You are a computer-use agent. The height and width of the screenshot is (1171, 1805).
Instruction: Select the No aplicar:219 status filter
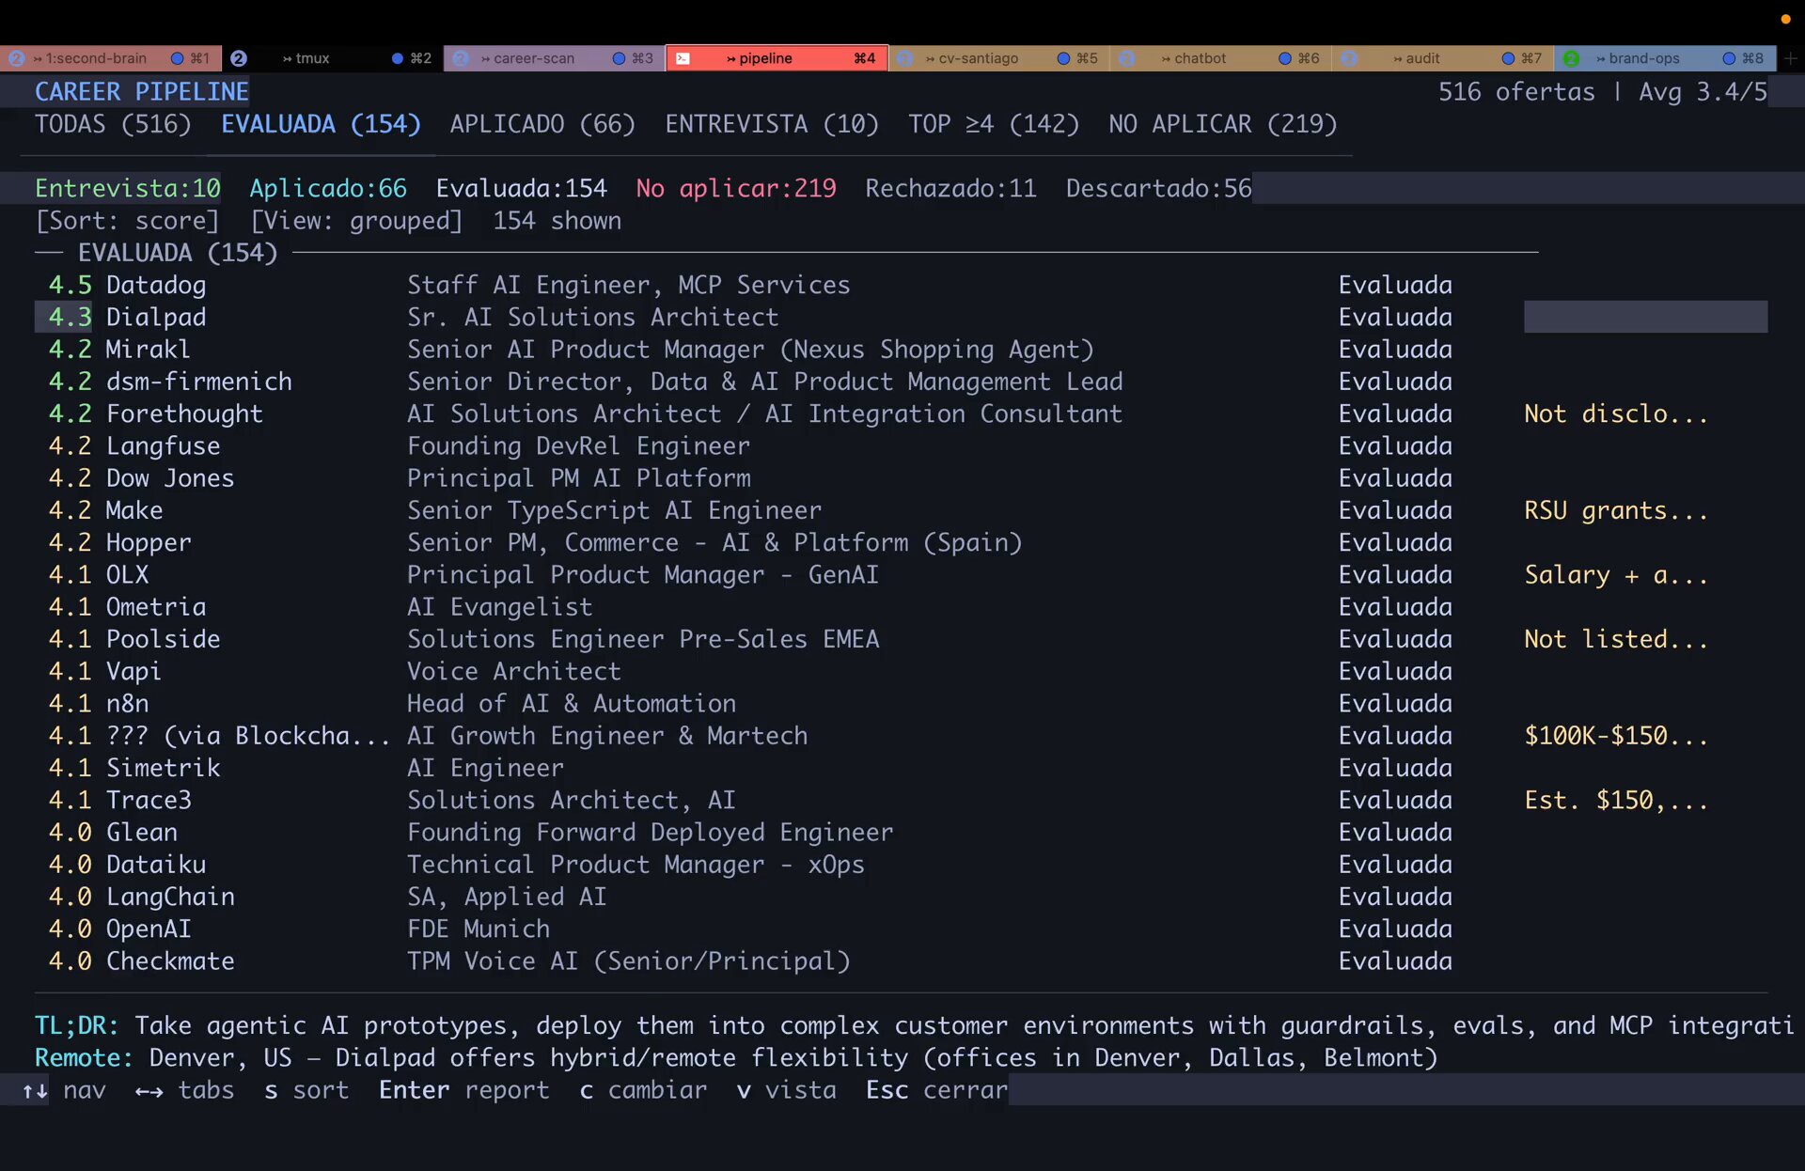735,189
